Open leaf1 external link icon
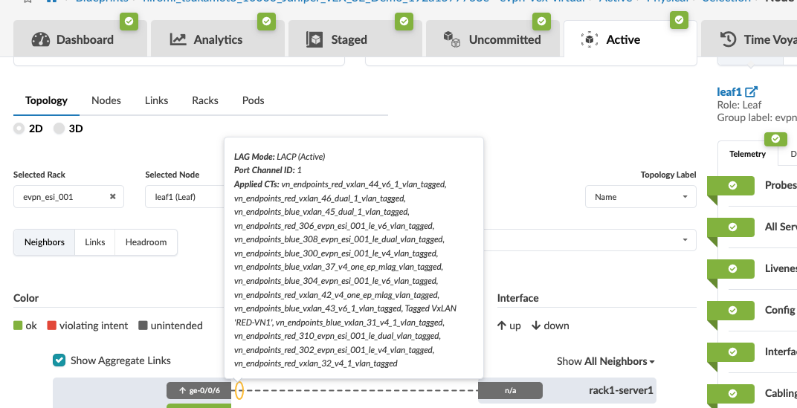 (752, 92)
